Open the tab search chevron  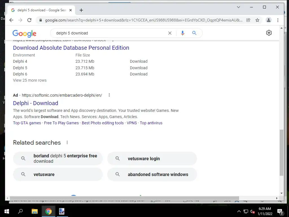[238, 7]
